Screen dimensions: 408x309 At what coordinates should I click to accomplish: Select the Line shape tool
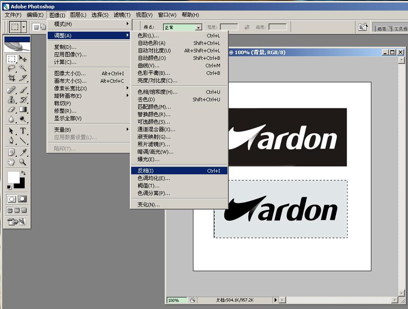tap(23, 140)
